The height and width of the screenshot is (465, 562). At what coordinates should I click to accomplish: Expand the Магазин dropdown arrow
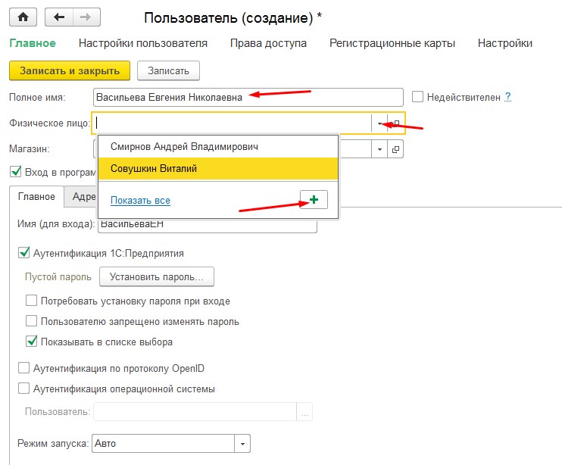[x=379, y=149]
